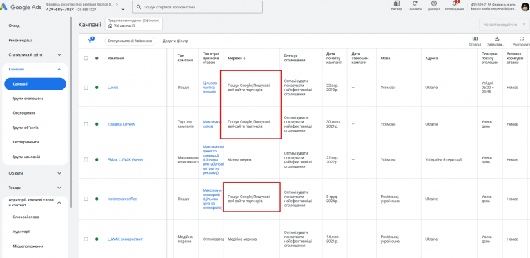The width and height of the screenshot is (530, 258).
Task: Open the Товарка LUWAK campaign link
Action: point(121,124)
